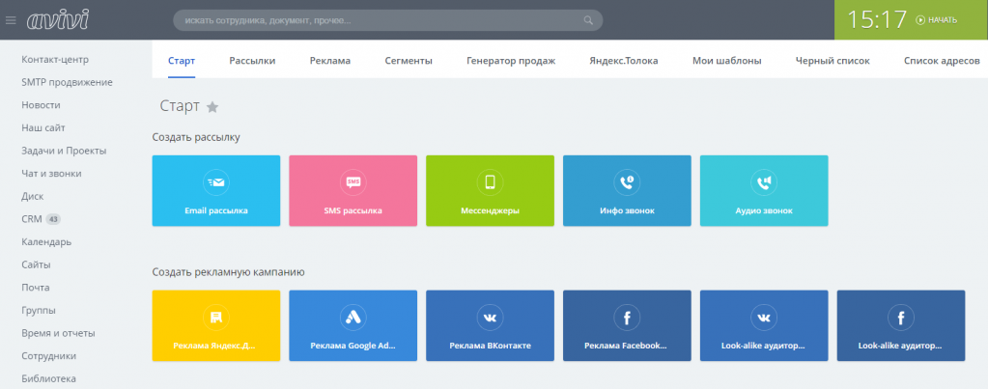This screenshot has width=988, height=389.
Task: Open Календарь in sidebar
Action: [46, 242]
